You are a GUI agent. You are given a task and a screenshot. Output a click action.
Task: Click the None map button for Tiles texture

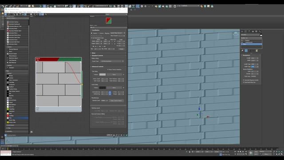coord(114,75)
